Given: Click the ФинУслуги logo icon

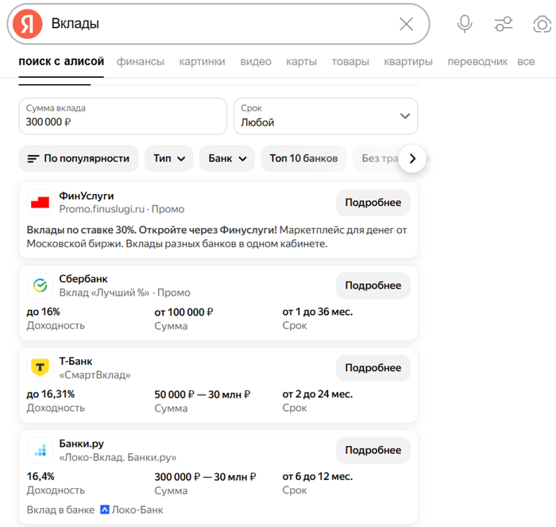Looking at the screenshot, I should tap(40, 203).
